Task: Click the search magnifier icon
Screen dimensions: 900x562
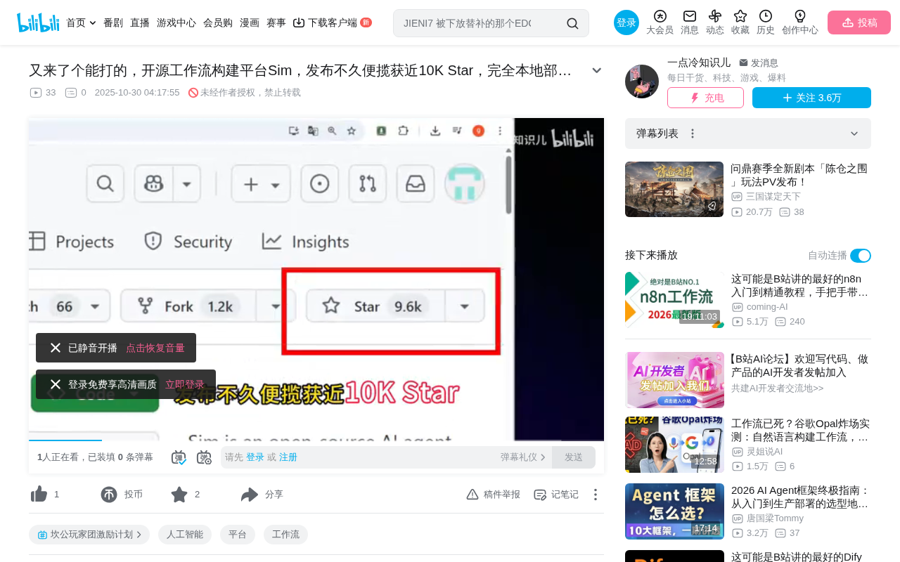Action: 572,23
